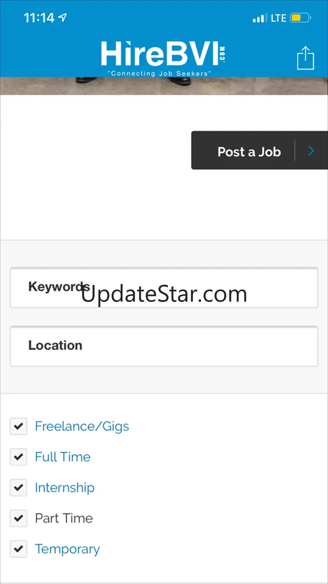Viewport: 328px width, 584px height.
Task: Click the blue chevron on Post a Job
Action: click(x=311, y=151)
